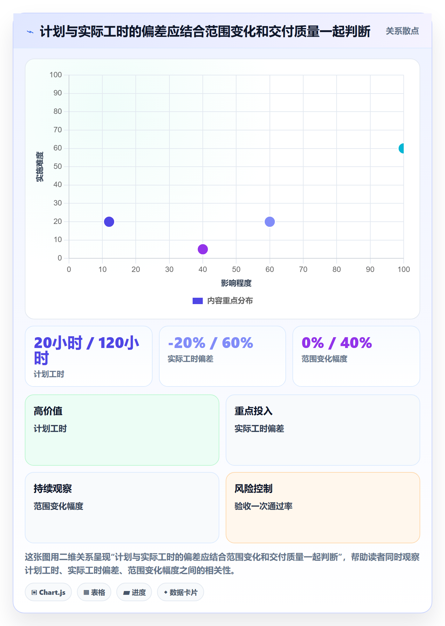Viewport: 445px width, 626px height.
Task: Click the icon in the Chart.js tag
Action: tap(34, 593)
